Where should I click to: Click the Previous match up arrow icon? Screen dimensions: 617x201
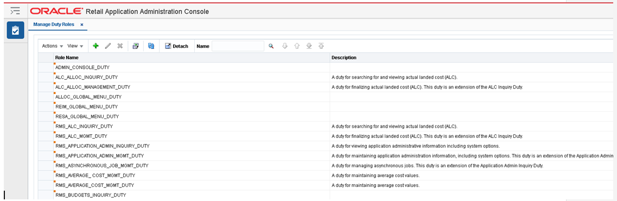(x=297, y=46)
